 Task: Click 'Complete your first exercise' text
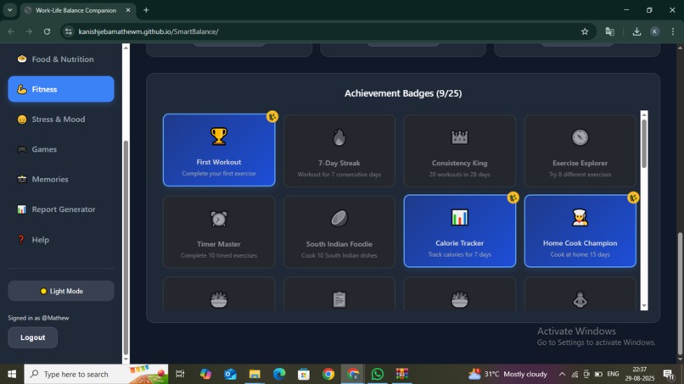pos(219,174)
